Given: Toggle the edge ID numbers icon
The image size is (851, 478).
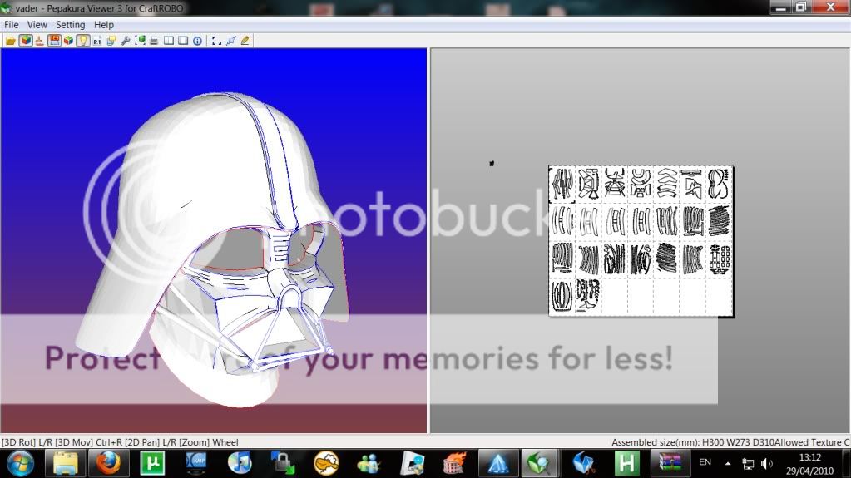Looking at the screenshot, I should click(54, 41).
